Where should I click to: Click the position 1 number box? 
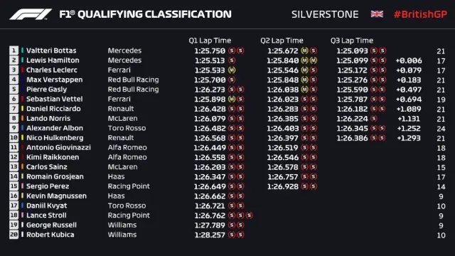(14, 50)
